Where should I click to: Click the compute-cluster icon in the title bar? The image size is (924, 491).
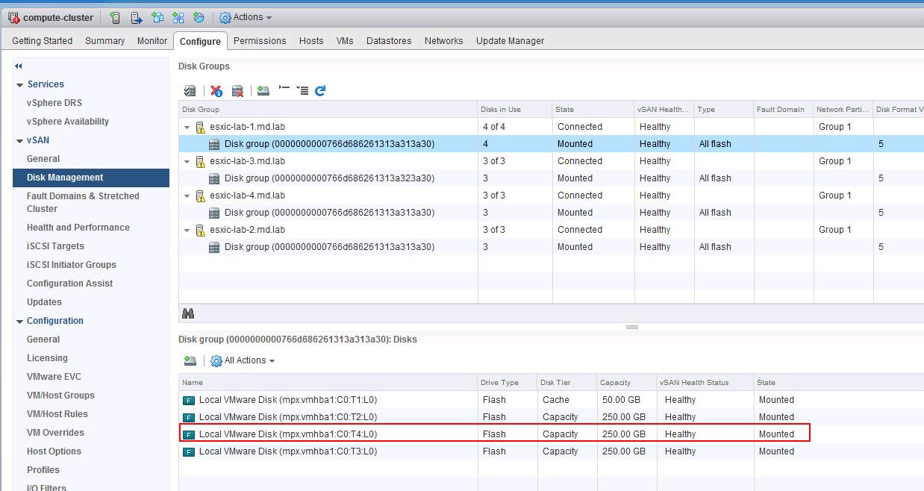point(13,17)
